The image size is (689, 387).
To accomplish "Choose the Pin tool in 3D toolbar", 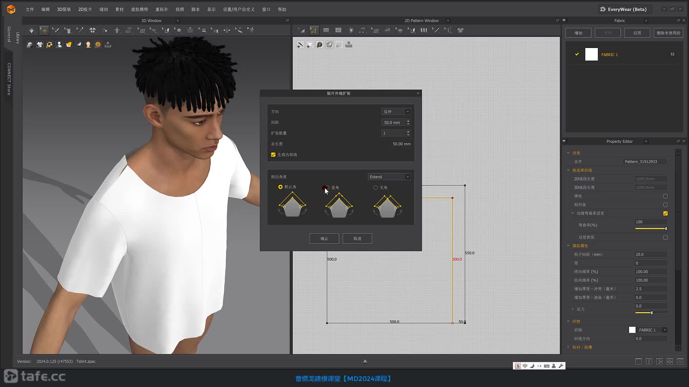I will point(80,30).
